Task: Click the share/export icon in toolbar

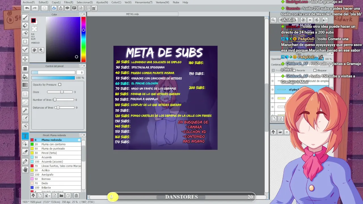Action: [61, 8]
